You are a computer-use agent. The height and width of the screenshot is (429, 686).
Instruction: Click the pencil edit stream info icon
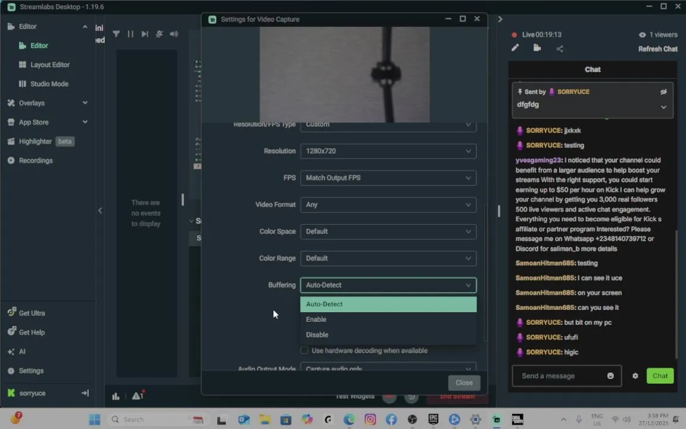pyautogui.click(x=515, y=48)
